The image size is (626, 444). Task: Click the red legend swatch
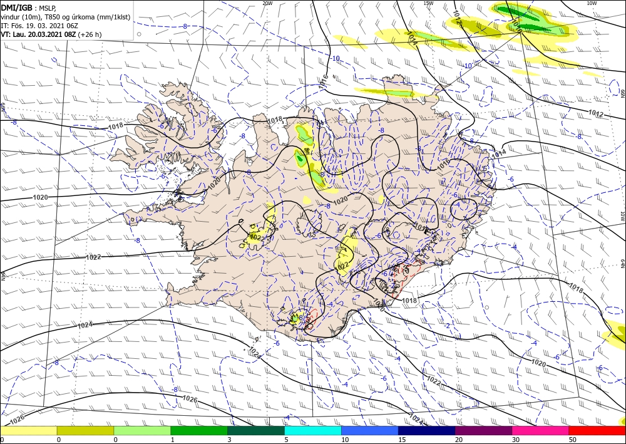tap(597, 430)
